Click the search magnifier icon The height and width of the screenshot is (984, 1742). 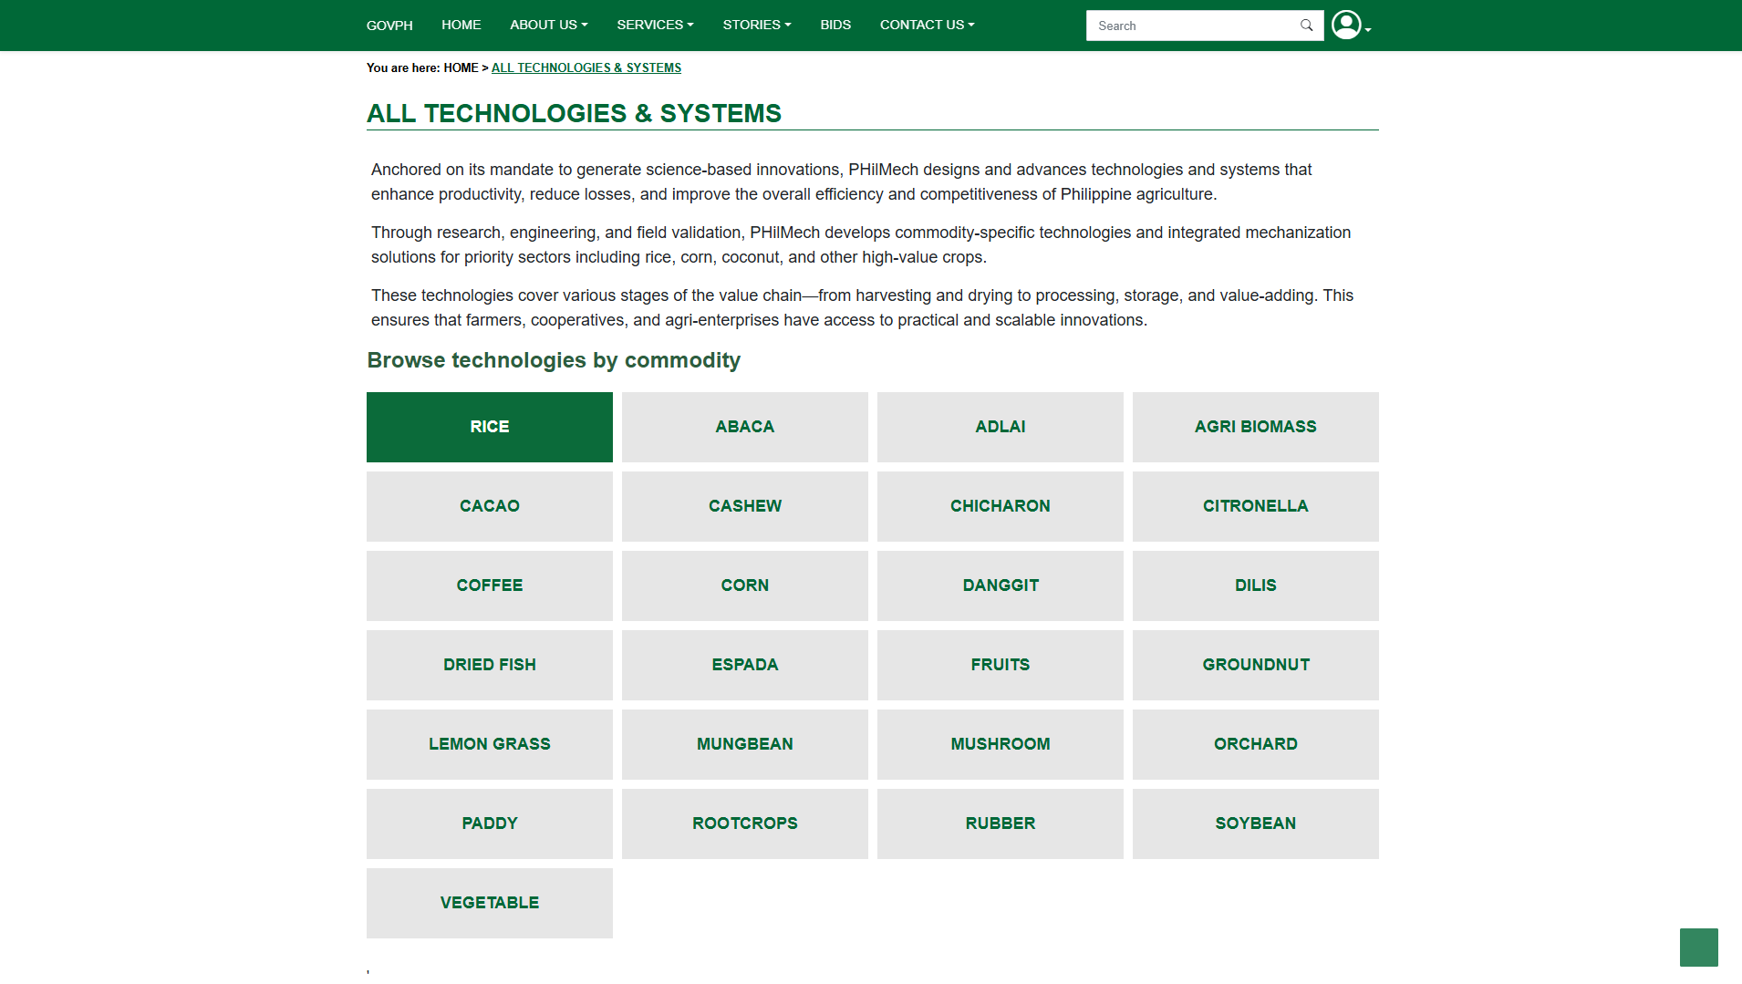point(1306,26)
